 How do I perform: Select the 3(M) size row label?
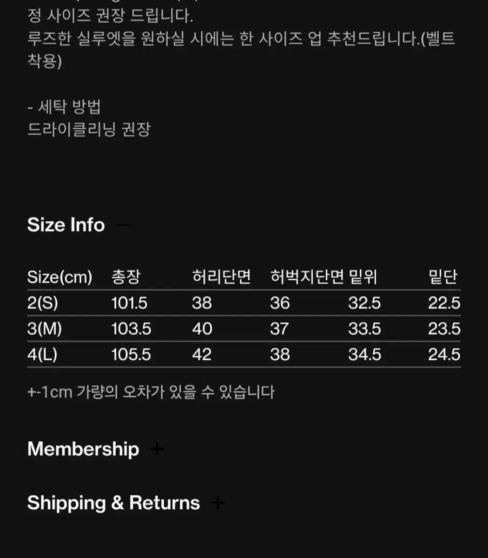click(x=45, y=329)
